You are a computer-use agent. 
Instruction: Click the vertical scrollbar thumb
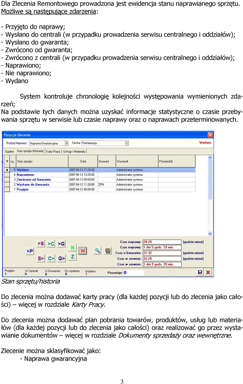click(210, 180)
